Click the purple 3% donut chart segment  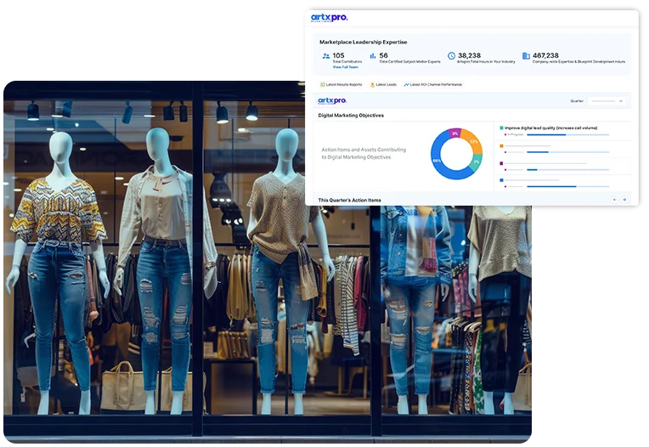tap(454, 133)
